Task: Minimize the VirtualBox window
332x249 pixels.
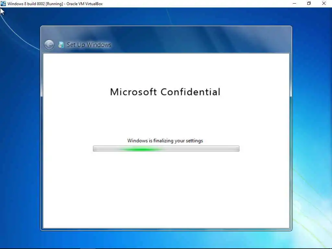Action: pyautogui.click(x=294, y=3)
